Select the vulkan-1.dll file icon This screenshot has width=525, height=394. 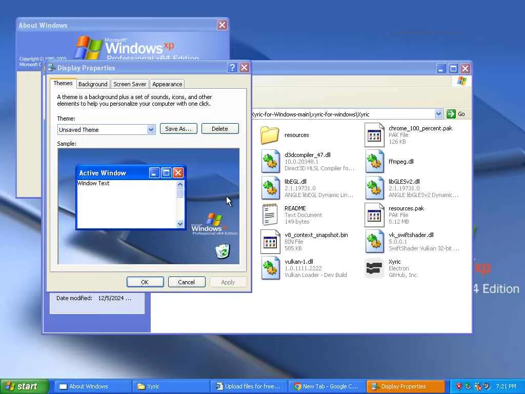270,268
